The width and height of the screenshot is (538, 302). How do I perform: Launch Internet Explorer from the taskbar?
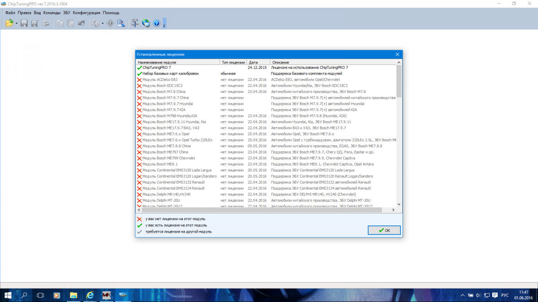click(90, 295)
